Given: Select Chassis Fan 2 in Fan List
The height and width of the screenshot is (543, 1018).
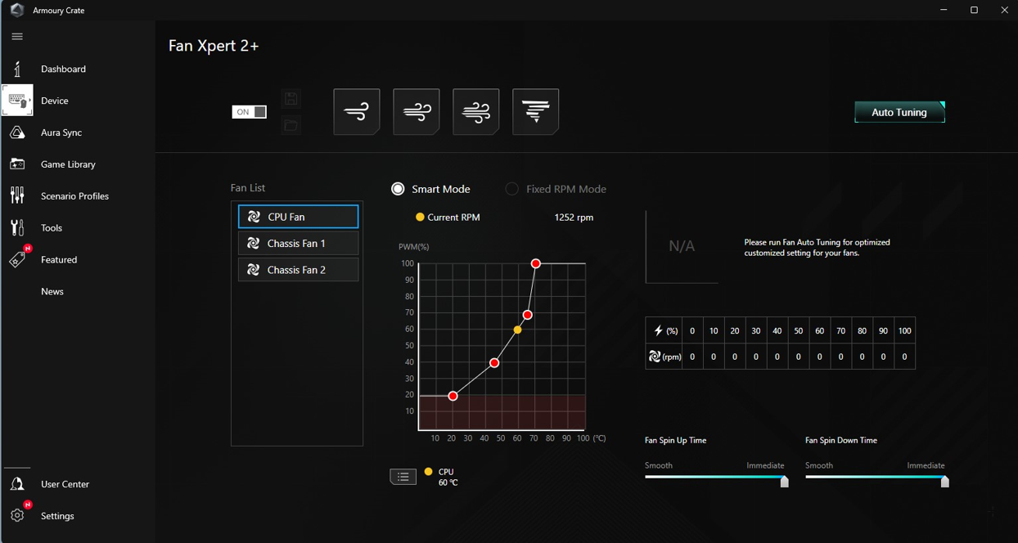Looking at the screenshot, I should (298, 270).
